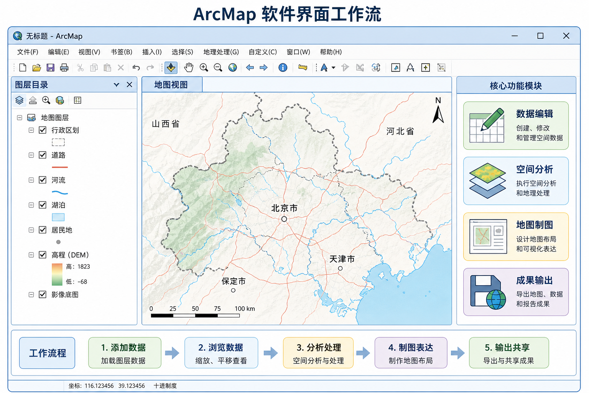589x393 pixels.
Task: Collapse the 道路 layer legend
Action: [31, 155]
